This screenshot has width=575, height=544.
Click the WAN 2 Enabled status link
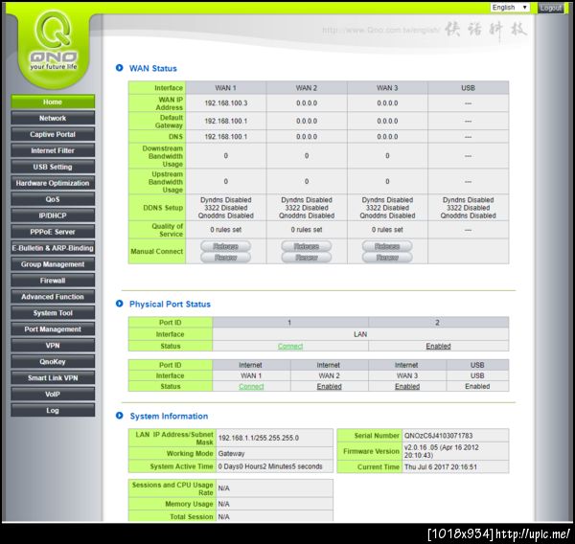(330, 386)
